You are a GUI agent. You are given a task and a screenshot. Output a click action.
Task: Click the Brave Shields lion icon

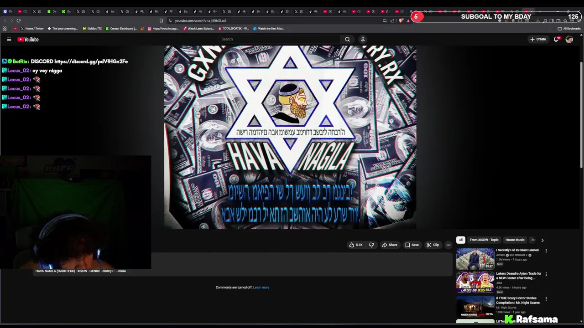click(x=401, y=20)
